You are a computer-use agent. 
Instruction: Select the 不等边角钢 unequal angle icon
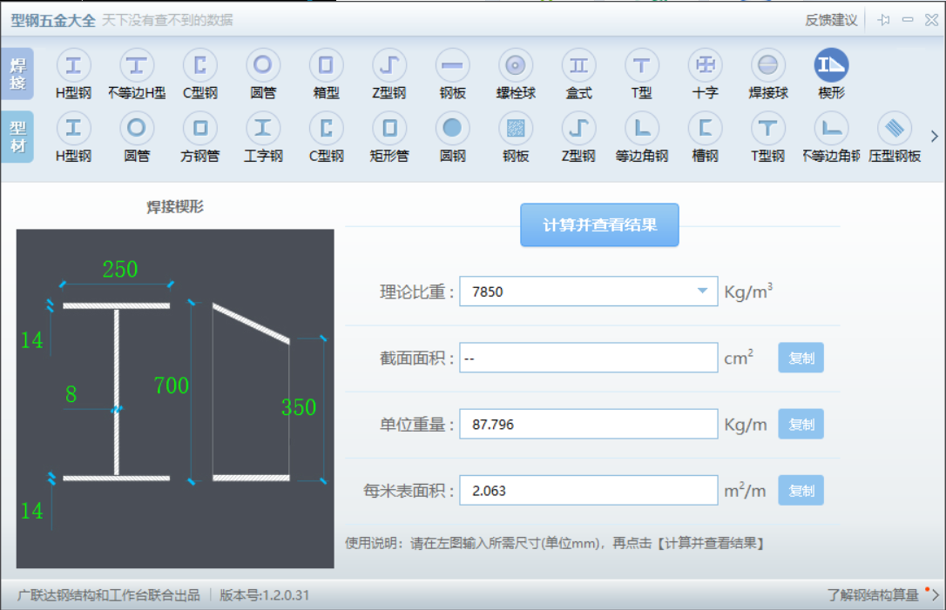point(831,129)
